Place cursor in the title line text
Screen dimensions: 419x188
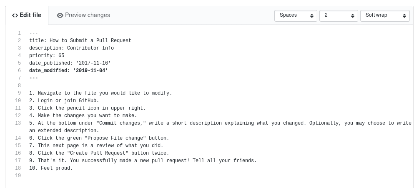pos(80,40)
